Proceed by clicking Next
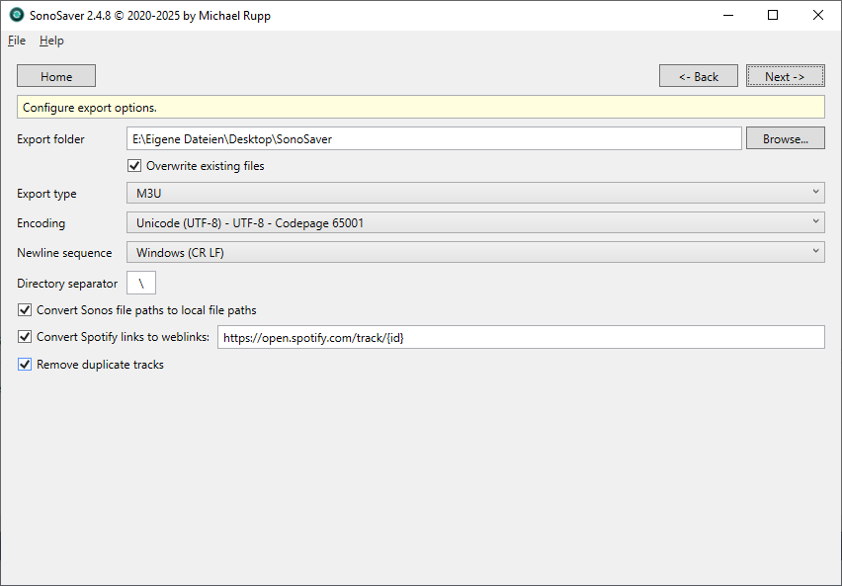This screenshot has height=586, width=842. (x=785, y=75)
